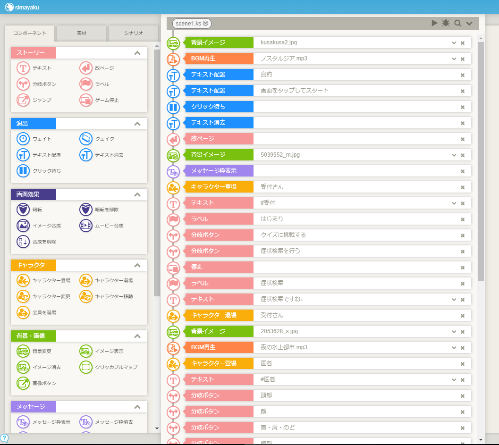Viewport: 499px width, 445px height.
Task: Expand the 5039552_m.jpg row dropdown
Action: click(454, 155)
